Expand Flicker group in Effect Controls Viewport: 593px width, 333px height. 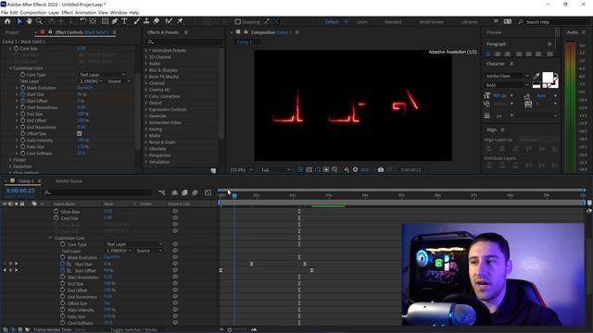(x=10, y=160)
